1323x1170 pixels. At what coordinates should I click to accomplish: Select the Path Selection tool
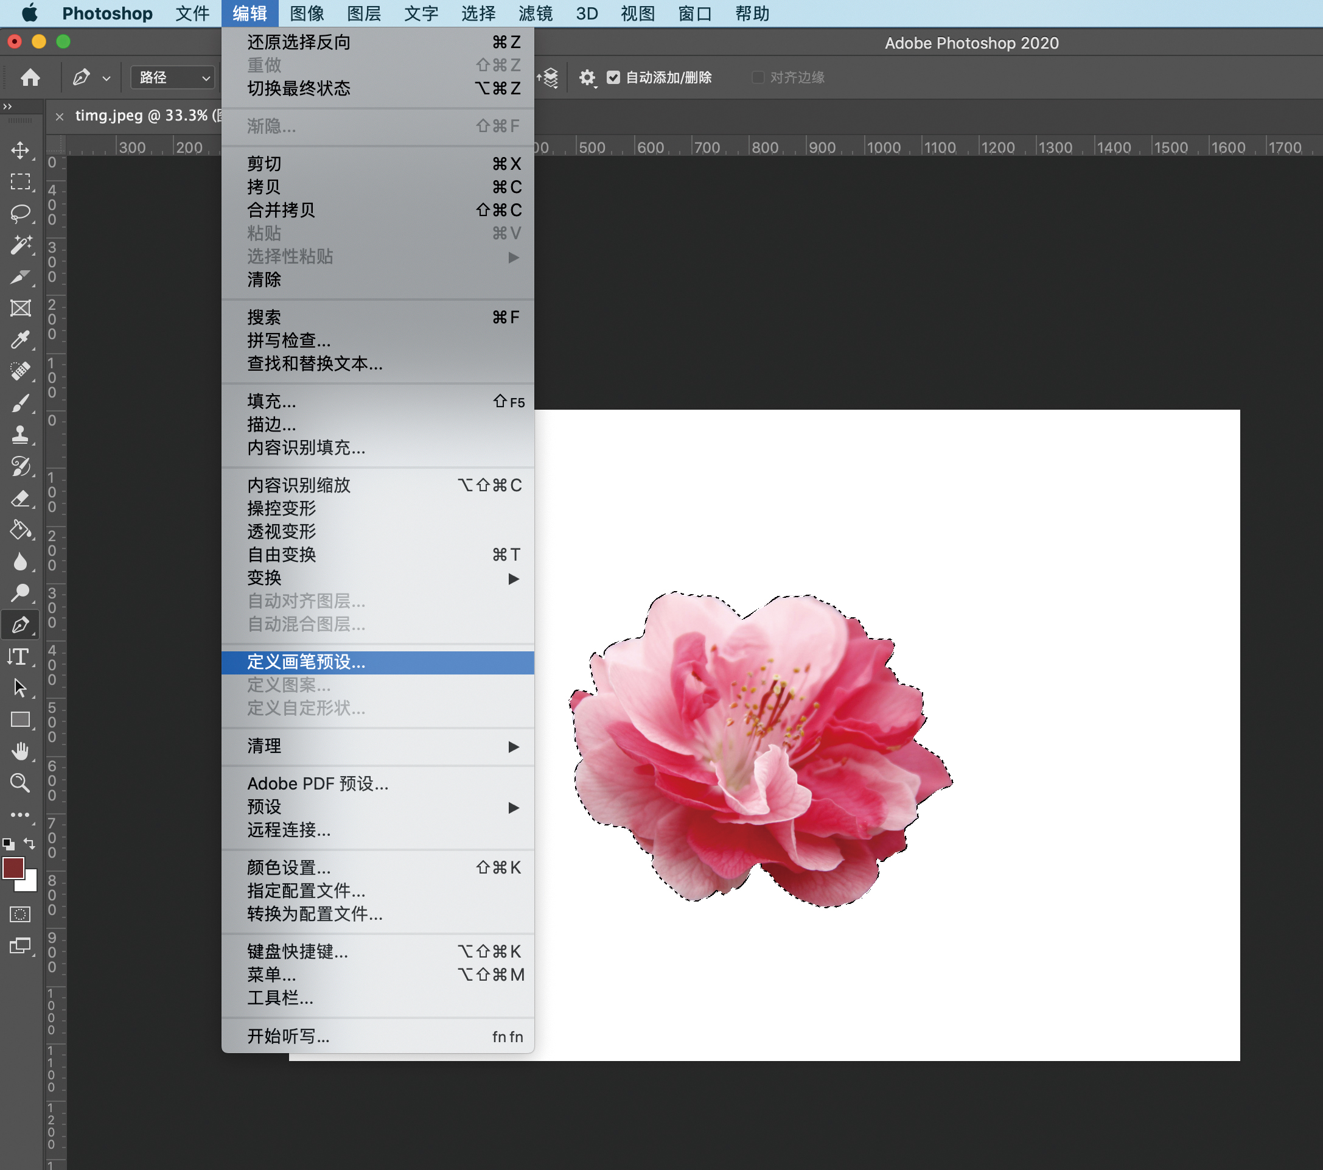tap(21, 688)
